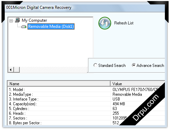Click the Name column header
This screenshot has width=170, height=129.
tap(59, 84)
